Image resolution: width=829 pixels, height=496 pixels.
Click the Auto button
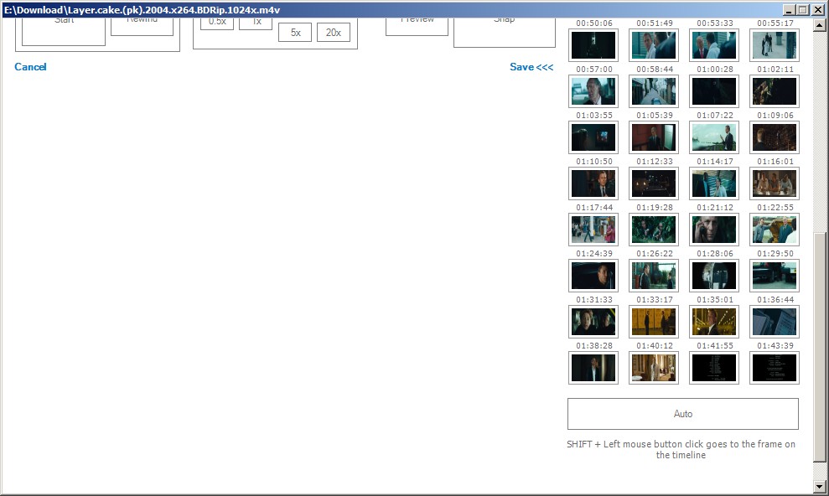pos(682,413)
